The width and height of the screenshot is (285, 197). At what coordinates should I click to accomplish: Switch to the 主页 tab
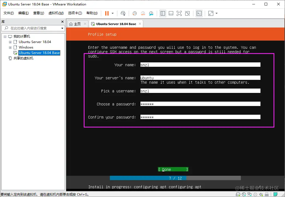click(x=78, y=24)
